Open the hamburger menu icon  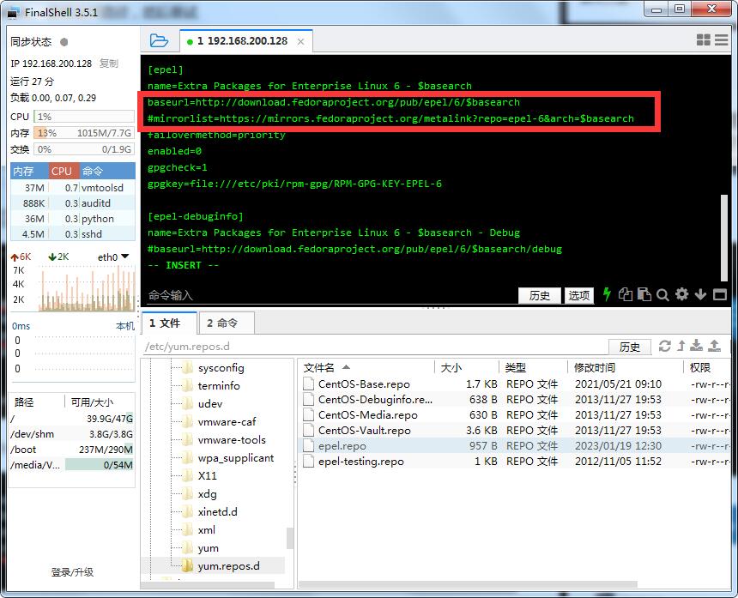tap(721, 40)
